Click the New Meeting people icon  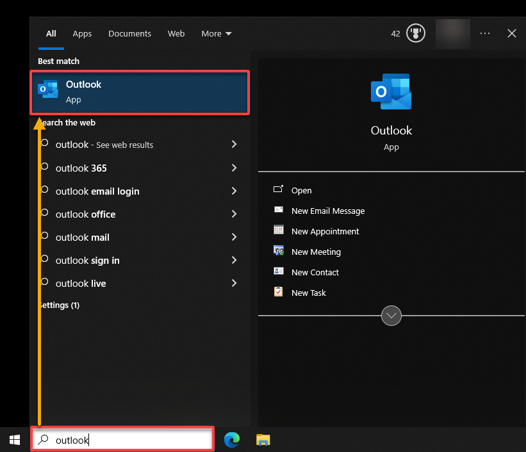click(279, 250)
